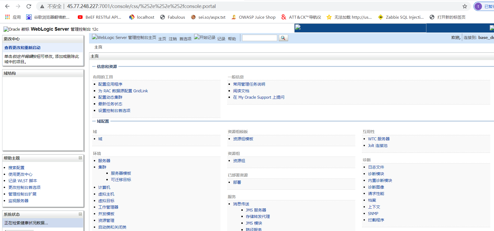The image size is (494, 231).
Task: Open 帮助 in the toolbar
Action: [232, 39]
